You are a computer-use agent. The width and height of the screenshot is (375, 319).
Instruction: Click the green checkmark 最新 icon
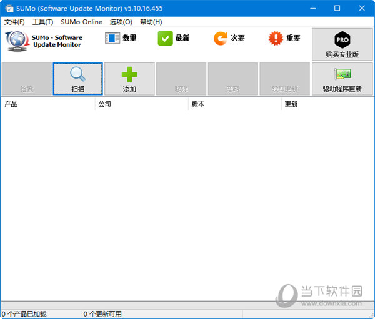click(x=165, y=38)
